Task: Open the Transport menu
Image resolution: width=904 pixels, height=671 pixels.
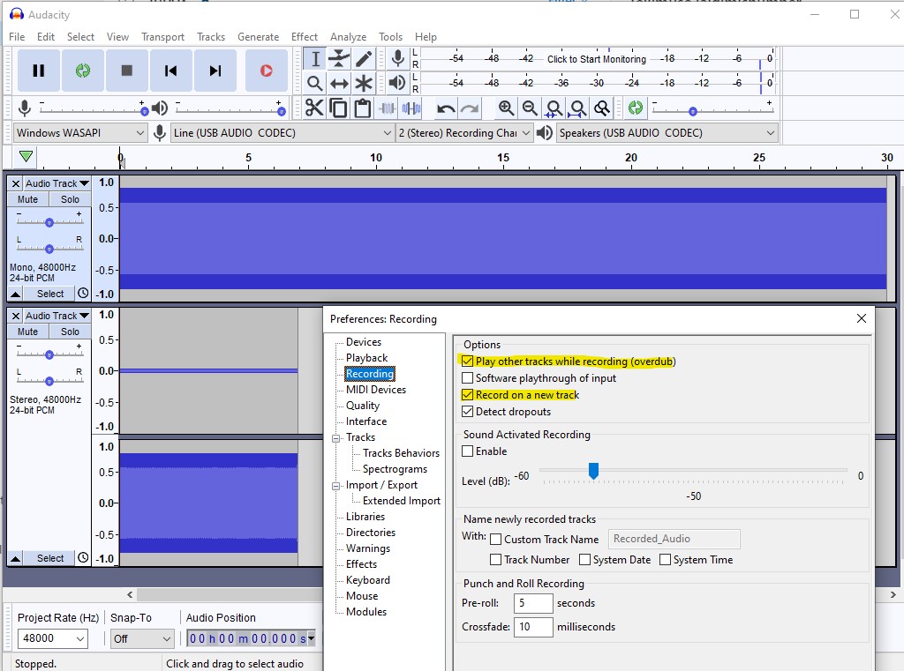Action: point(162,37)
